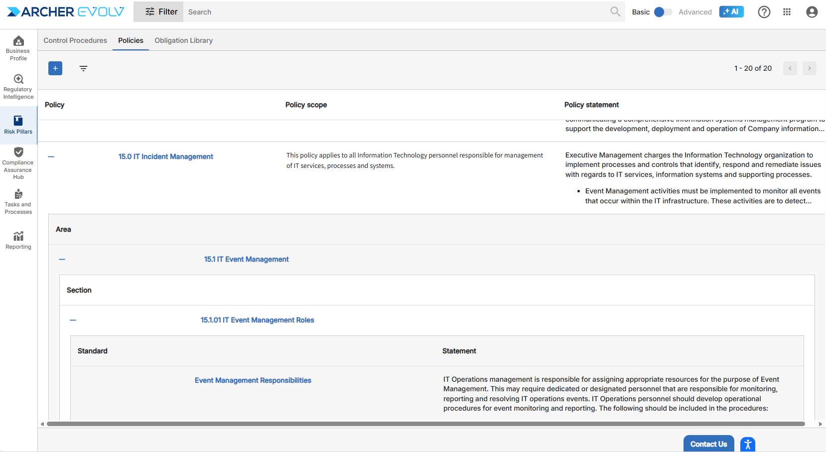Viewport: 826px width, 452px height.
Task: Click the accessibility icon button
Action: tap(747, 444)
